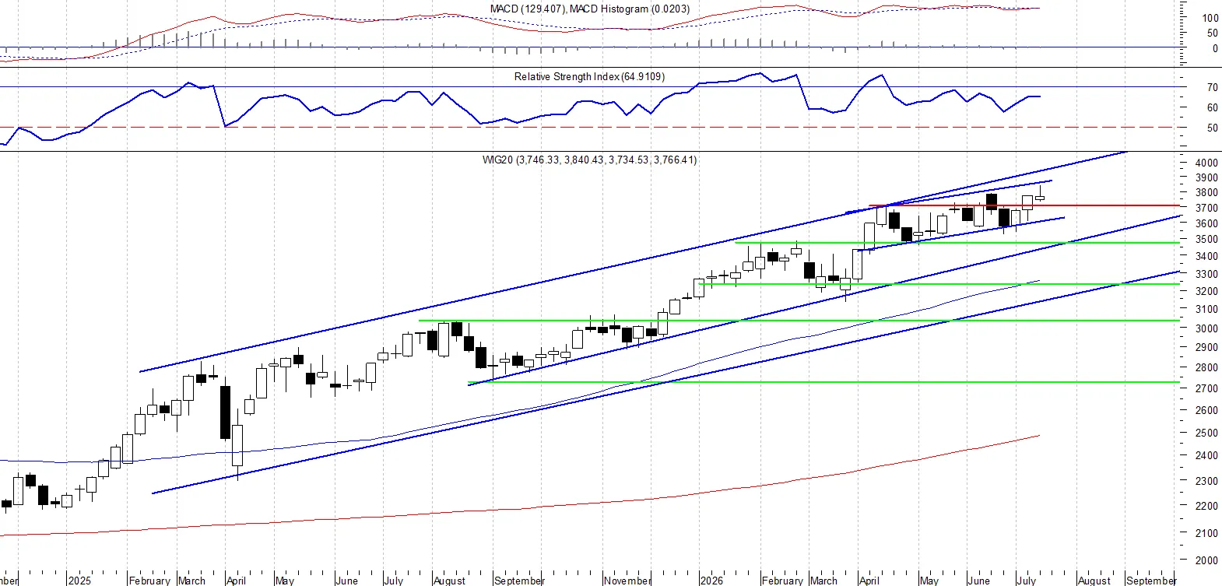Click the RSI 50 axis label
Screen dimensions: 1222x586
1212,128
